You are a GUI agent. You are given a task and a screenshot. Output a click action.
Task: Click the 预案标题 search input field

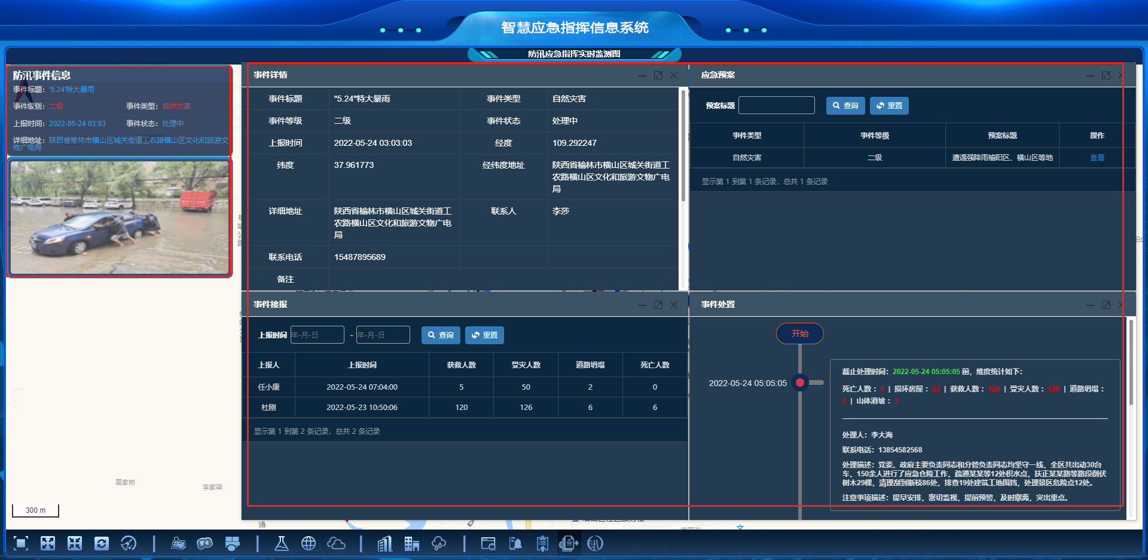click(776, 106)
